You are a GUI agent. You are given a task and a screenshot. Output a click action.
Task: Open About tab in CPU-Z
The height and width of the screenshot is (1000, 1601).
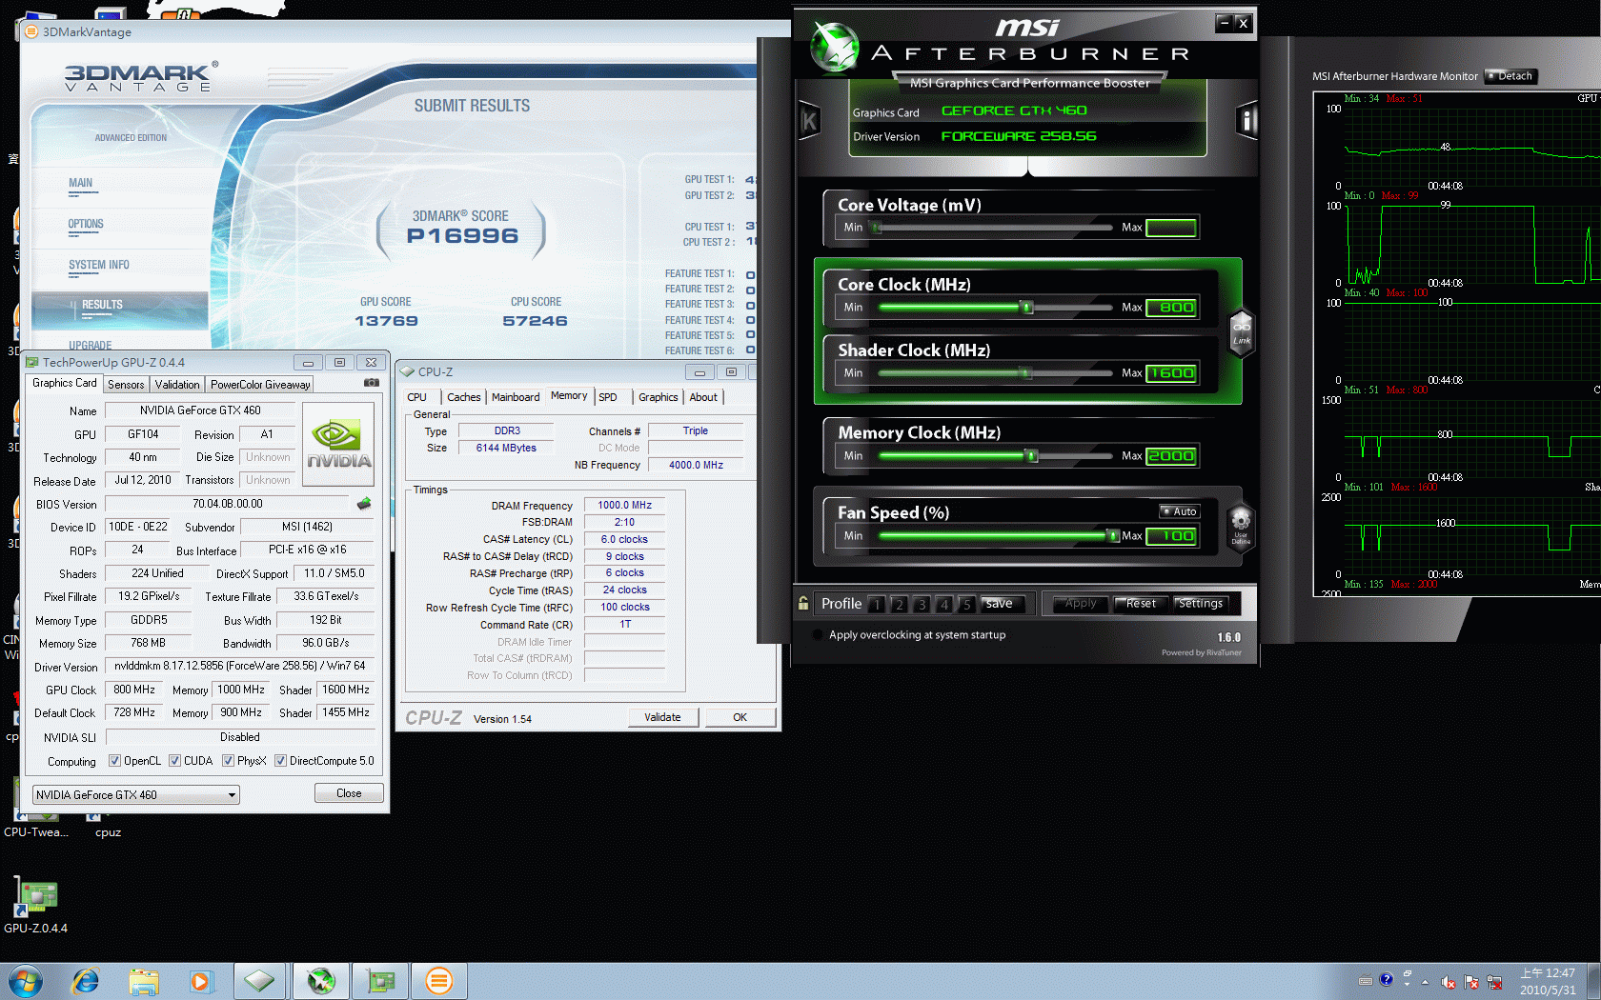[x=703, y=397]
